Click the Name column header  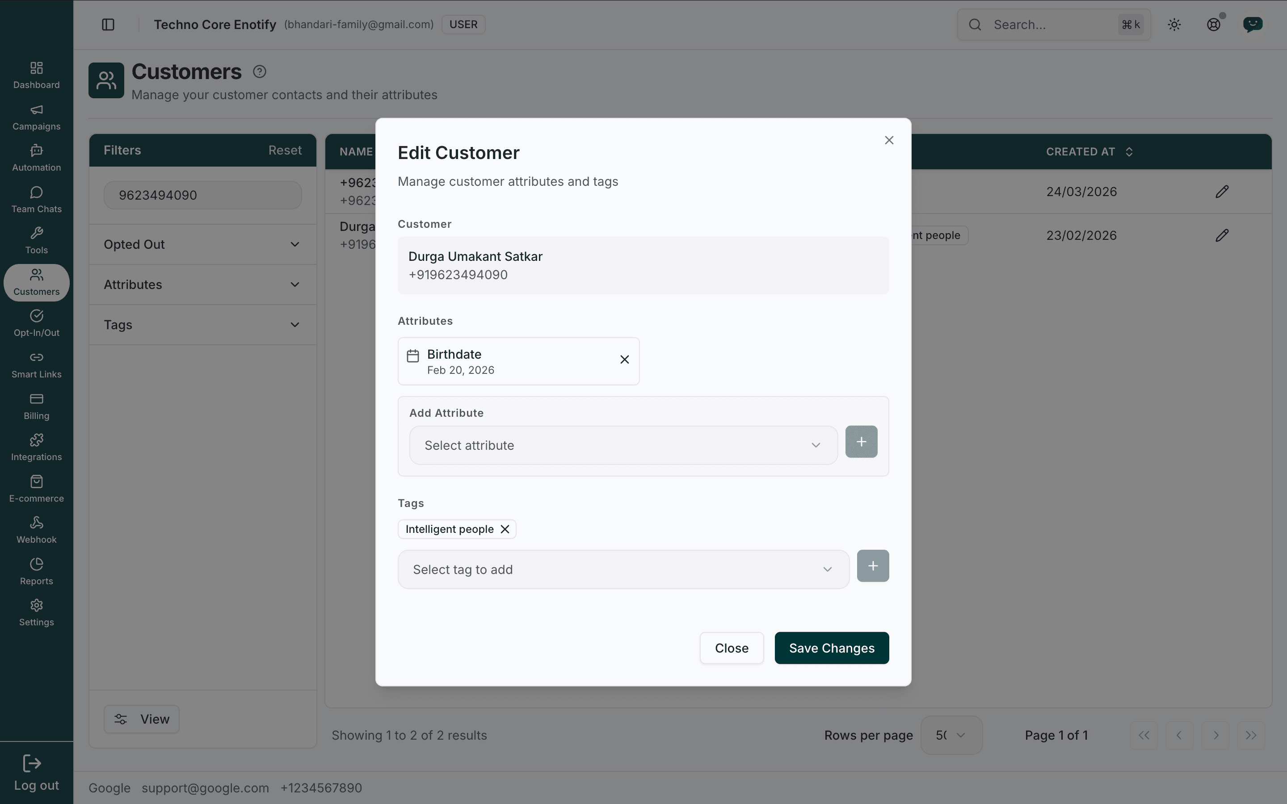click(356, 151)
